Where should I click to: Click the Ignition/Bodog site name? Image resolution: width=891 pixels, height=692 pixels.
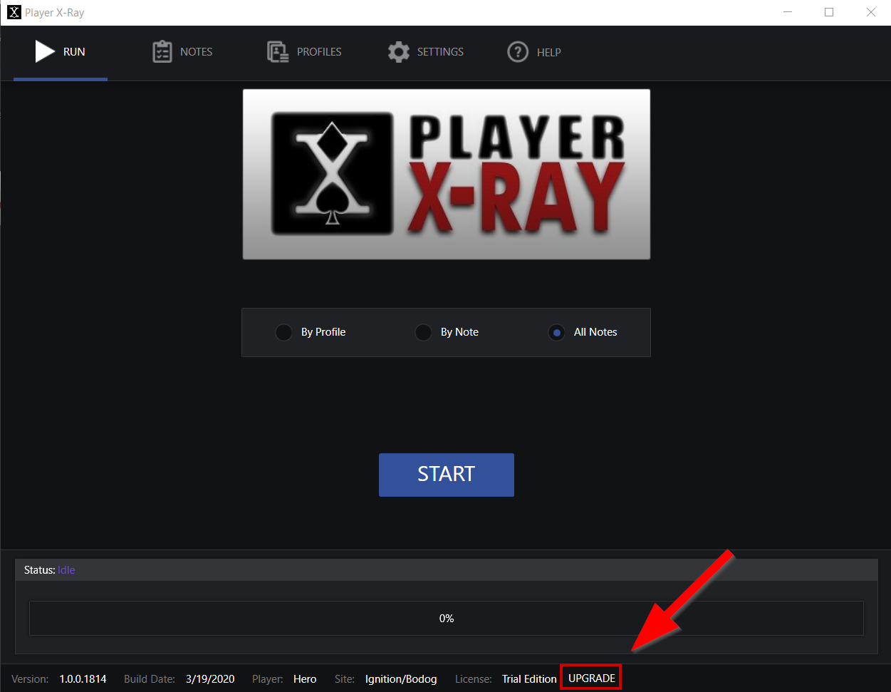pyautogui.click(x=401, y=679)
